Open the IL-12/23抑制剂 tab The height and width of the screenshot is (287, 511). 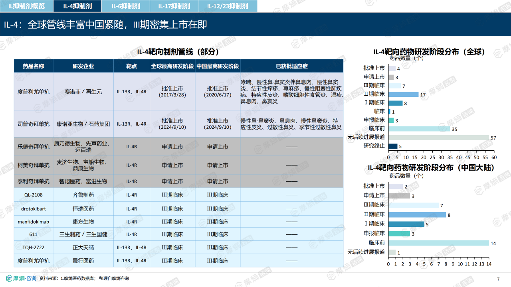228,6
